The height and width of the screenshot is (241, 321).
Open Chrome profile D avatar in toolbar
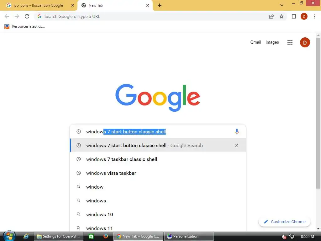[x=304, y=16]
